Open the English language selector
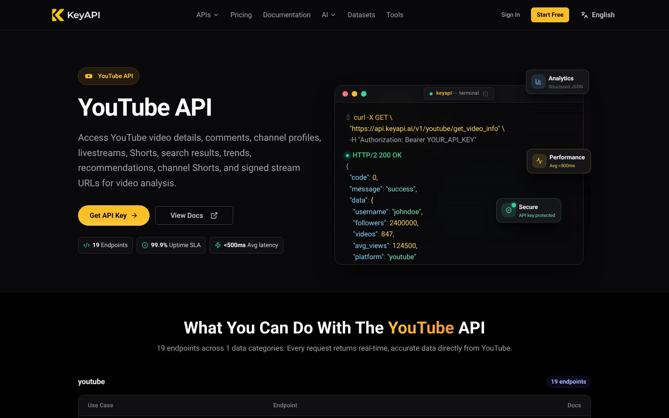Image resolution: width=669 pixels, height=418 pixels. [598, 15]
